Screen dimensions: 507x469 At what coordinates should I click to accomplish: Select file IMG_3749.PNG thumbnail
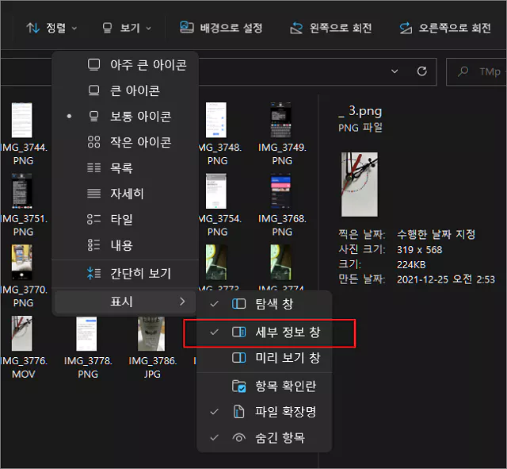pyautogui.click(x=280, y=120)
